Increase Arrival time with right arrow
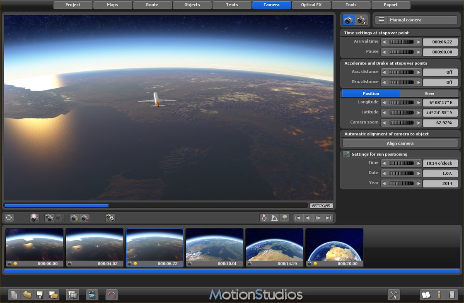 pos(419,42)
